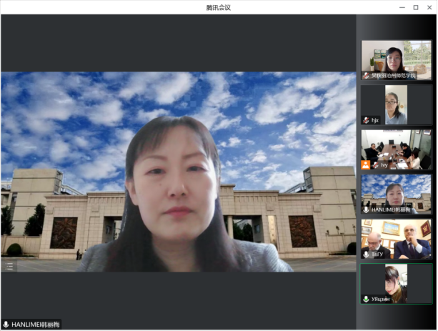This screenshot has height=331, width=438.
Task: Click the main speaker video area
Action: point(179,172)
